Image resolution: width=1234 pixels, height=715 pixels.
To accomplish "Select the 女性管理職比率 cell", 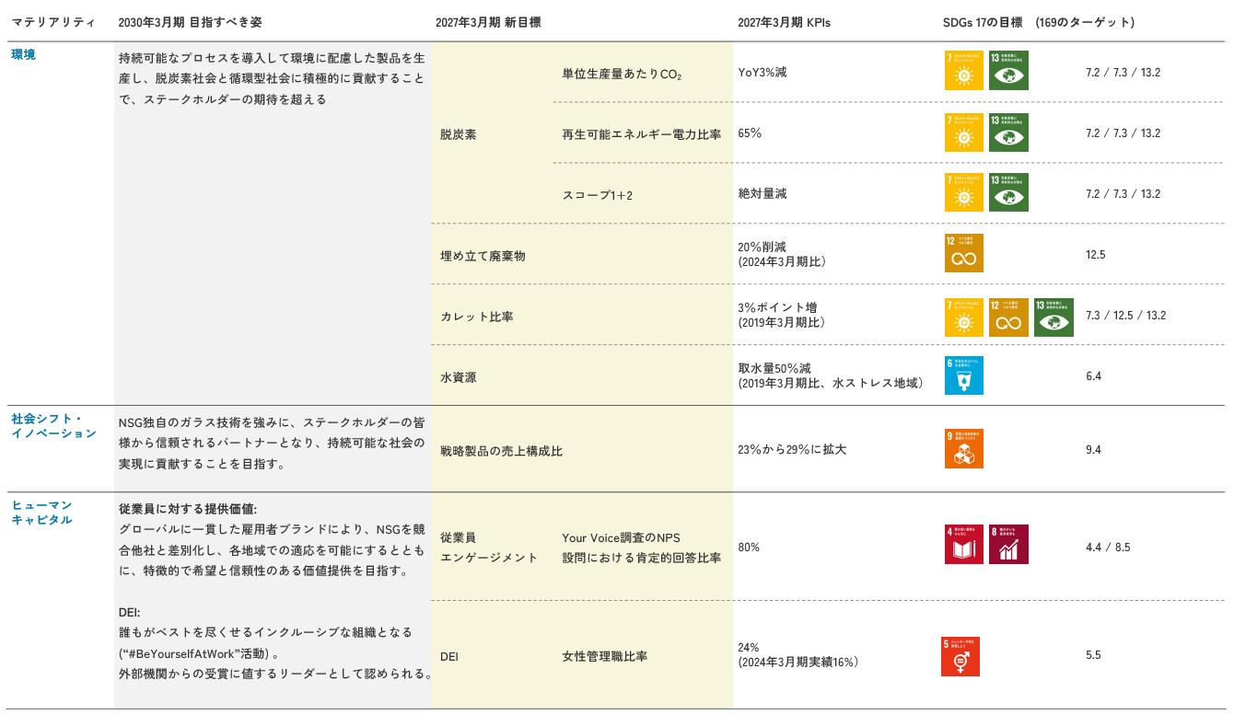I will 604,656.
